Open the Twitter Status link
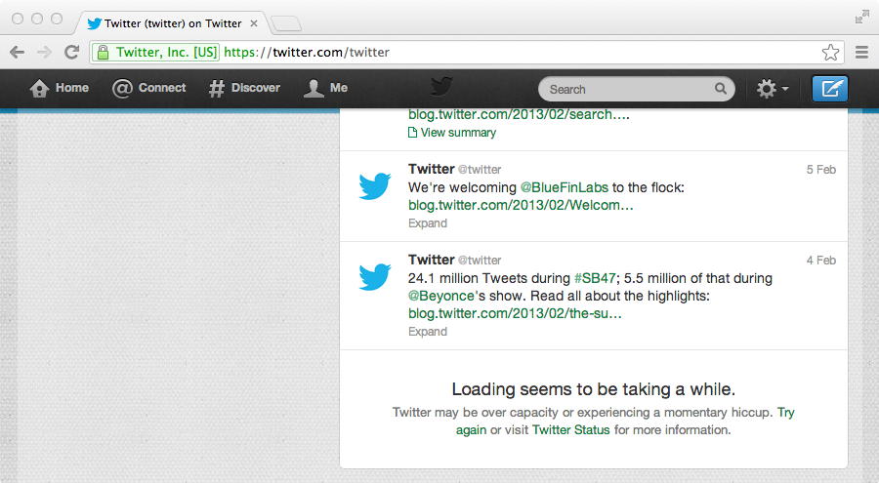 coord(570,429)
